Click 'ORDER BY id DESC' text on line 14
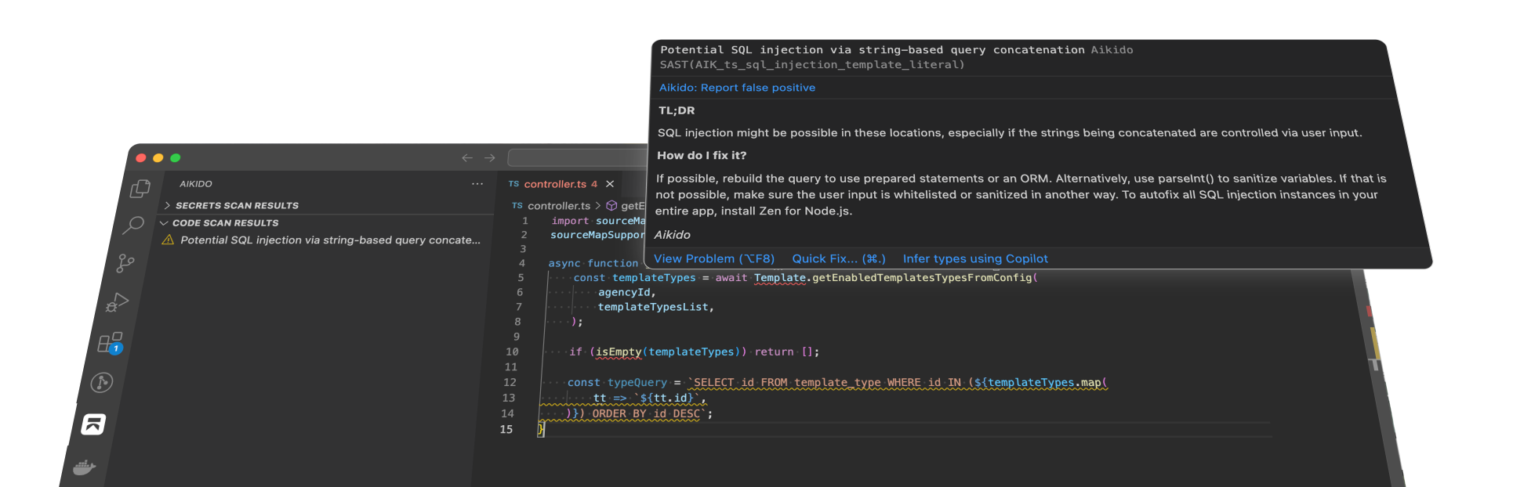1513x487 pixels. coord(646,414)
